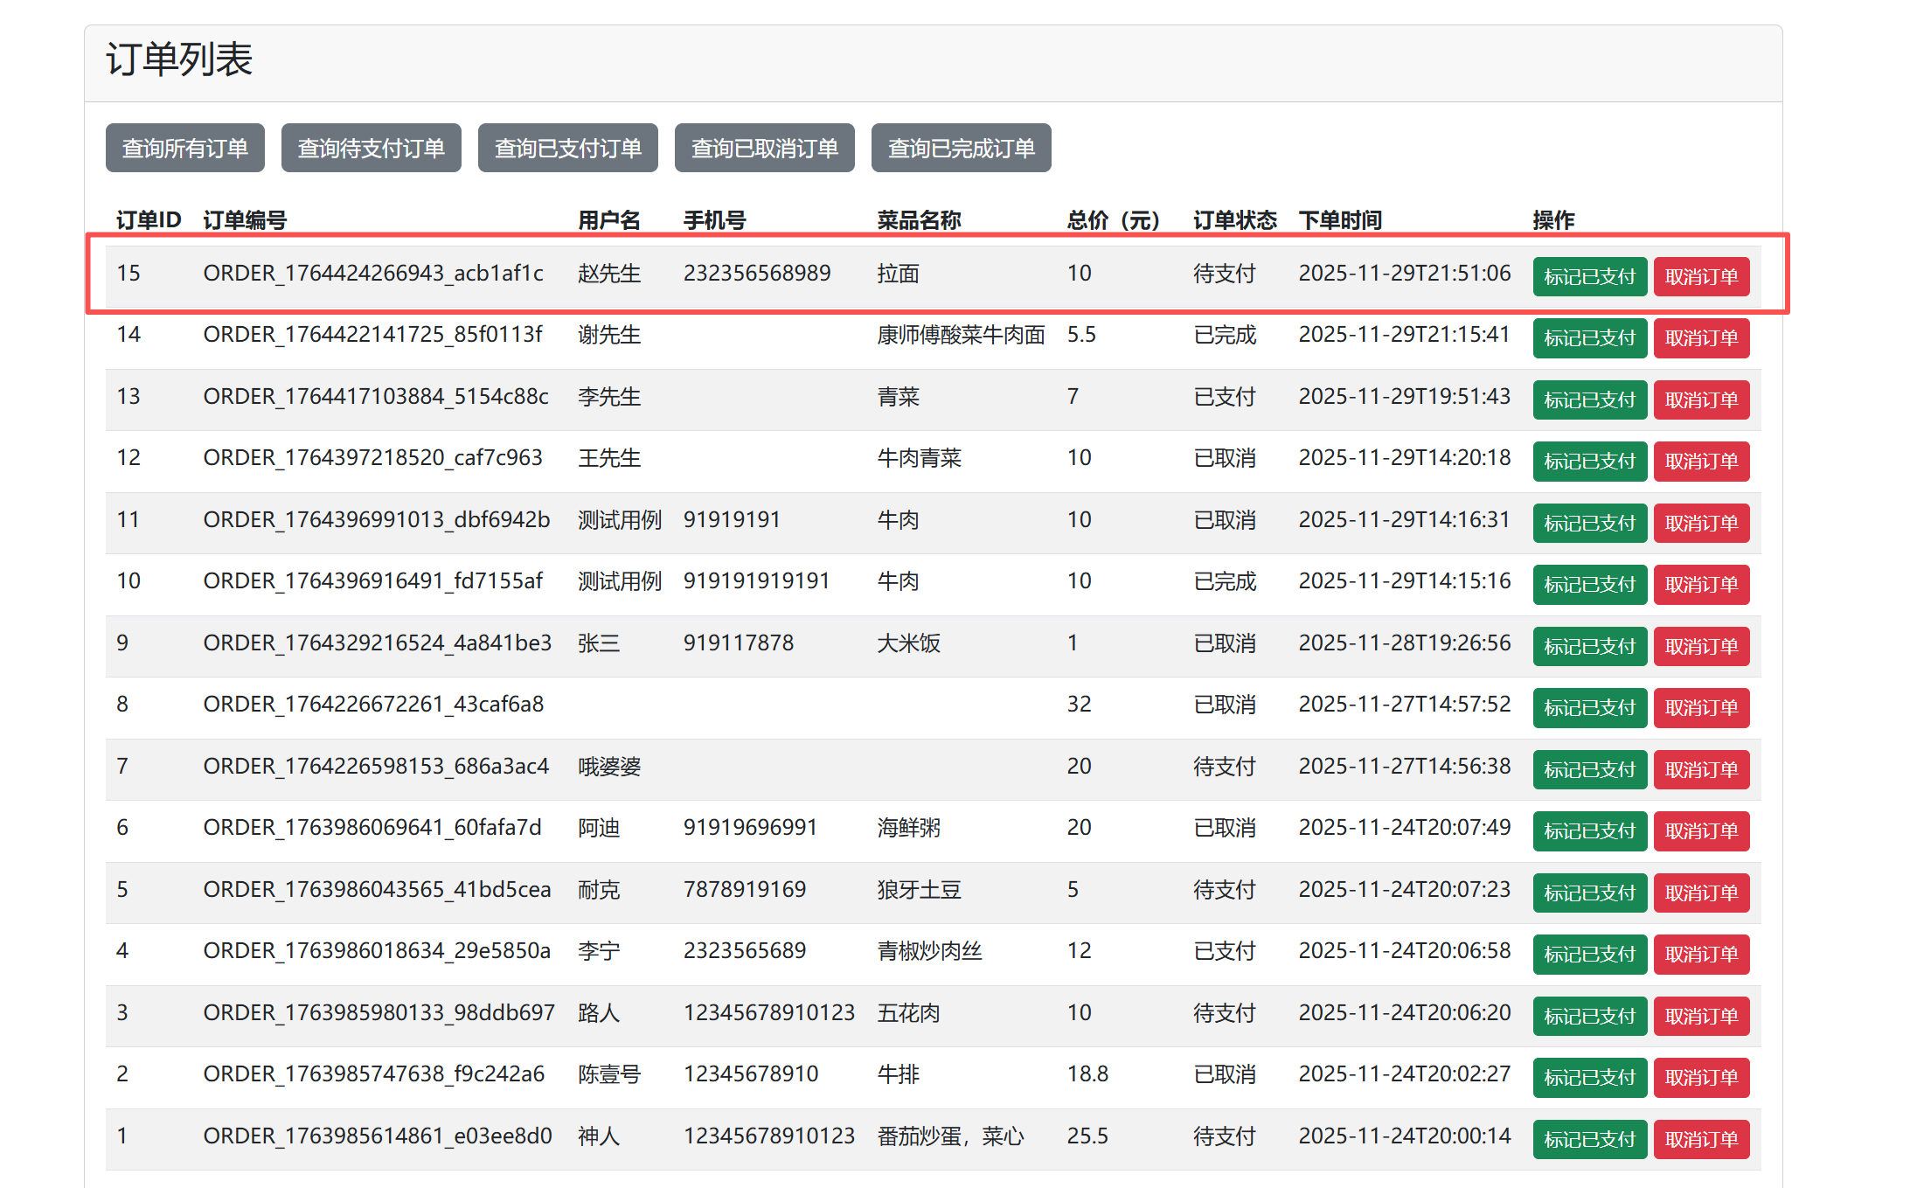Click the 订单状态 column header

point(1234,220)
